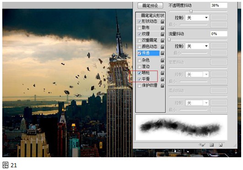The height and width of the screenshot is (170, 243).
Task: Click lock icon beside 平滑
Action: 162,79
